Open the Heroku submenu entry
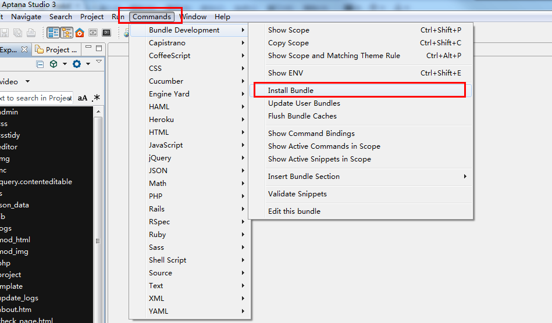This screenshot has height=323, width=552. pos(189,120)
